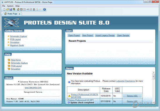Click the 'New Version Available' heading

(80, 74)
